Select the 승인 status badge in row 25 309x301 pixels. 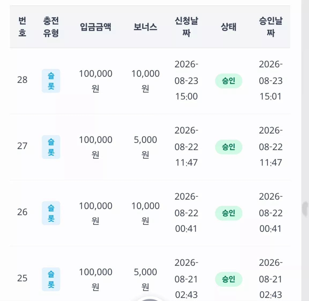tap(229, 279)
